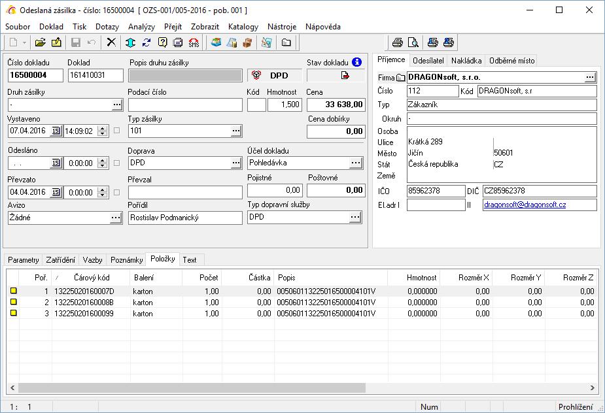Viewport: 605px width, 413px height.
Task: Open the Vystaveno date calendar picker
Action: [56, 131]
